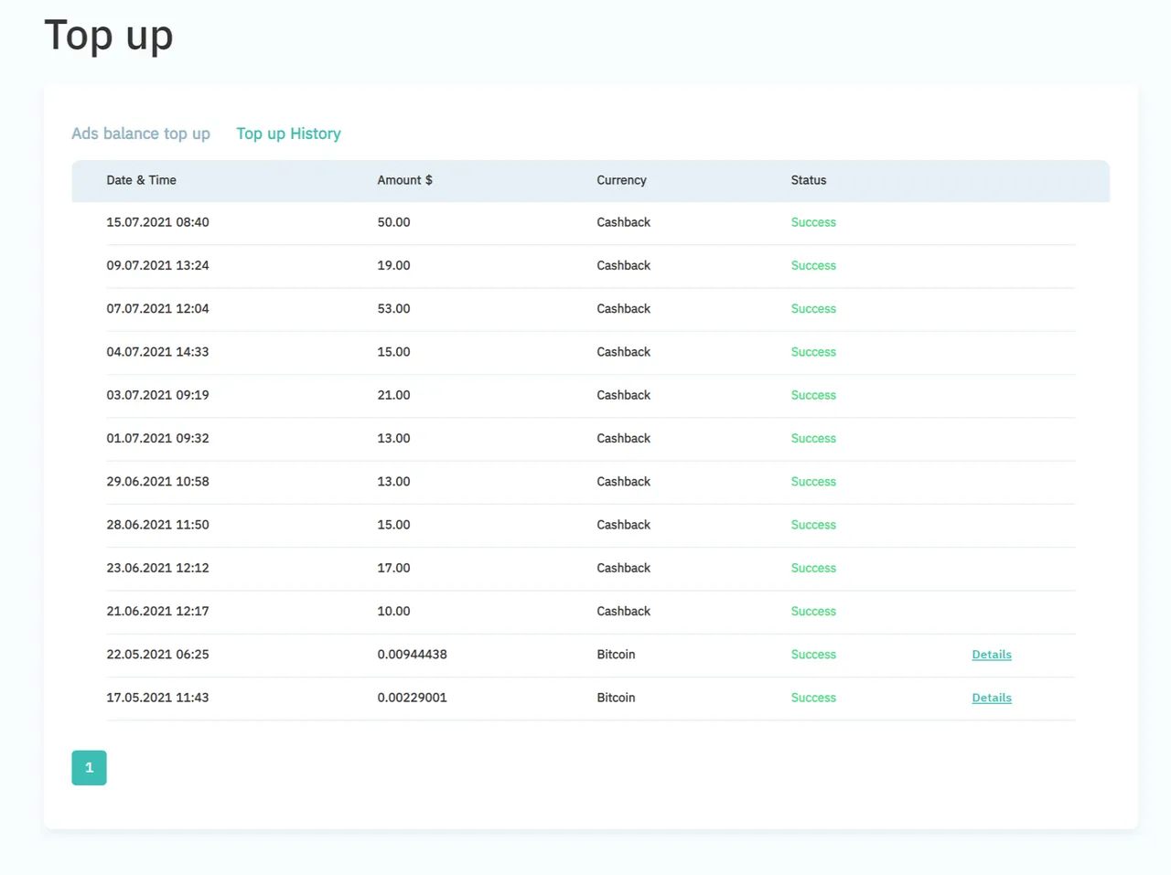Click the amount 0.00944438
The image size is (1171, 875).
pyautogui.click(x=412, y=655)
